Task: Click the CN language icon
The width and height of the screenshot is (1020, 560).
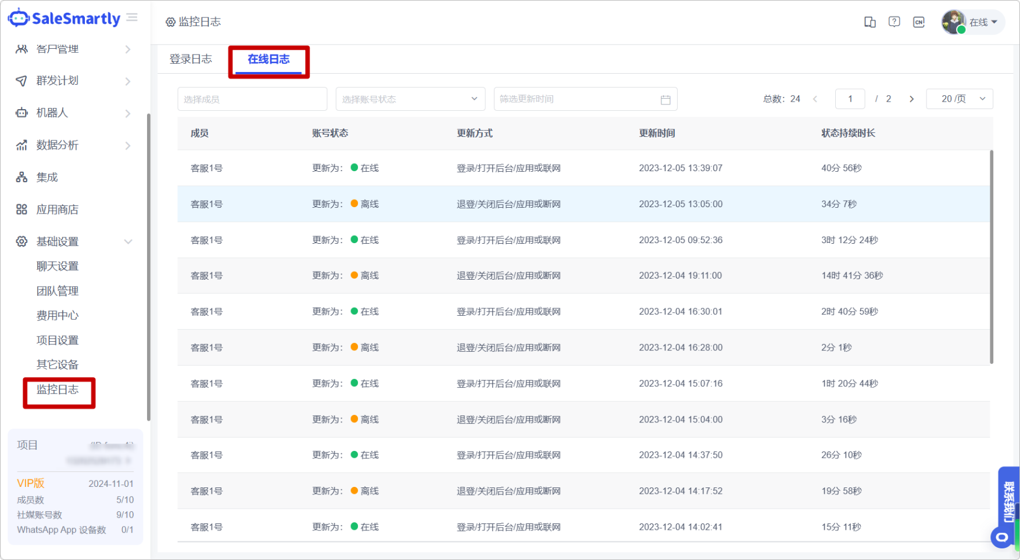Action: pos(918,22)
